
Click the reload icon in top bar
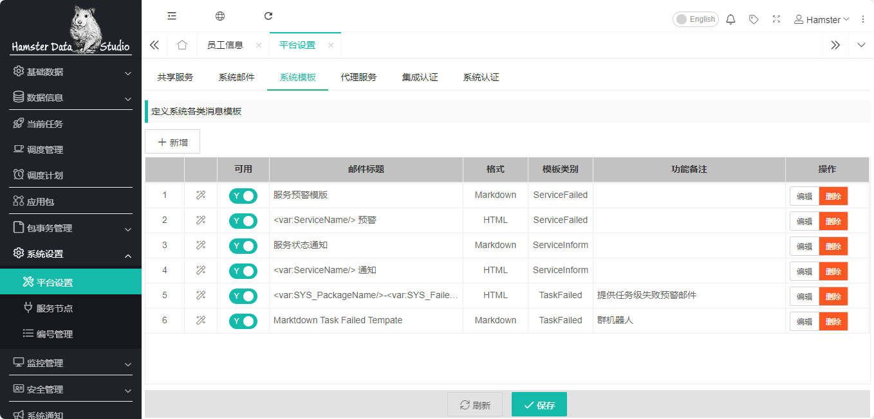pyautogui.click(x=268, y=16)
